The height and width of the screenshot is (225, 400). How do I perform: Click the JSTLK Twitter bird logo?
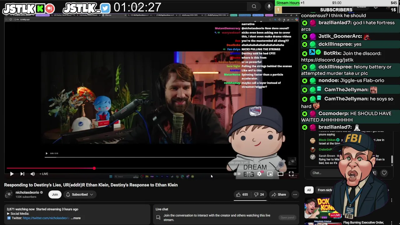pyautogui.click(x=105, y=8)
